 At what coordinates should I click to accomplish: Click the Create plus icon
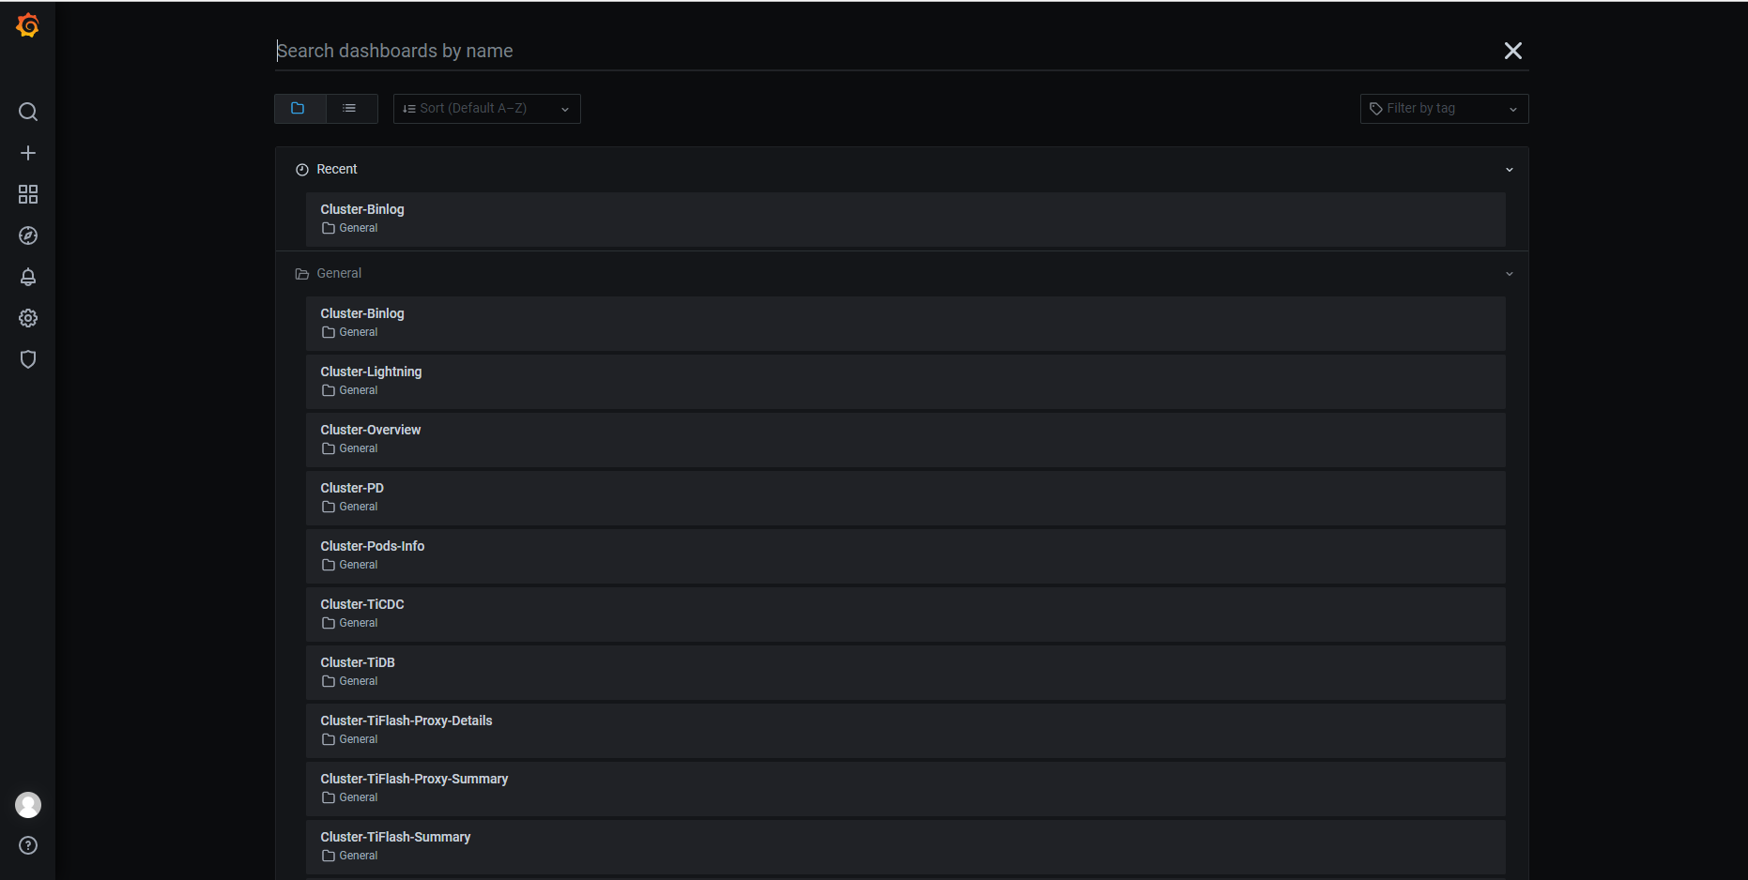click(28, 153)
